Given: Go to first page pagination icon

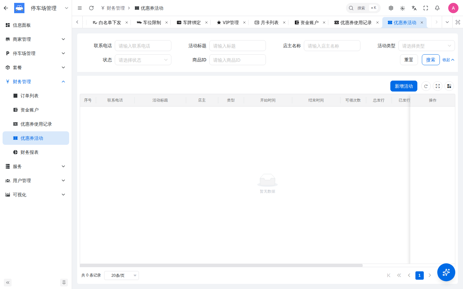Looking at the screenshot, I should pyautogui.click(x=389, y=276).
